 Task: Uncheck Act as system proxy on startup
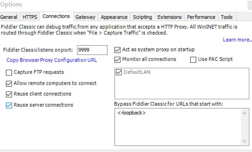point(118,50)
